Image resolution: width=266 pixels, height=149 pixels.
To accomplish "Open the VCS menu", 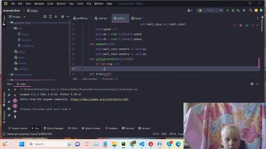I will 89,4.
